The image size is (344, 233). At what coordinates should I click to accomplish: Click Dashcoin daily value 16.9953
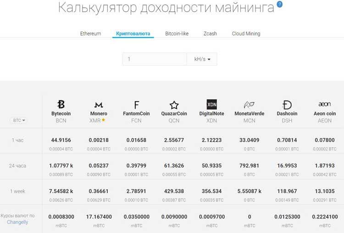pos(287,166)
